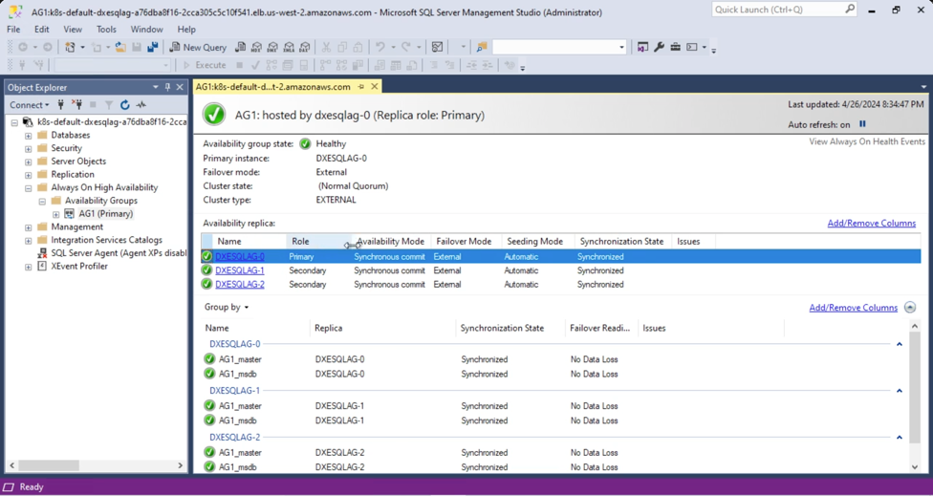Screen dimensions: 933x496
Task: Close the Object Explorer panel
Action: 180,87
